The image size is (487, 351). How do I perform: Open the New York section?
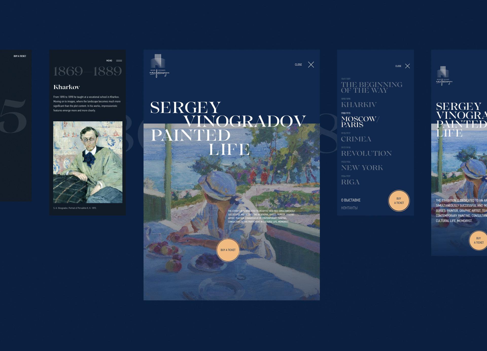362,168
